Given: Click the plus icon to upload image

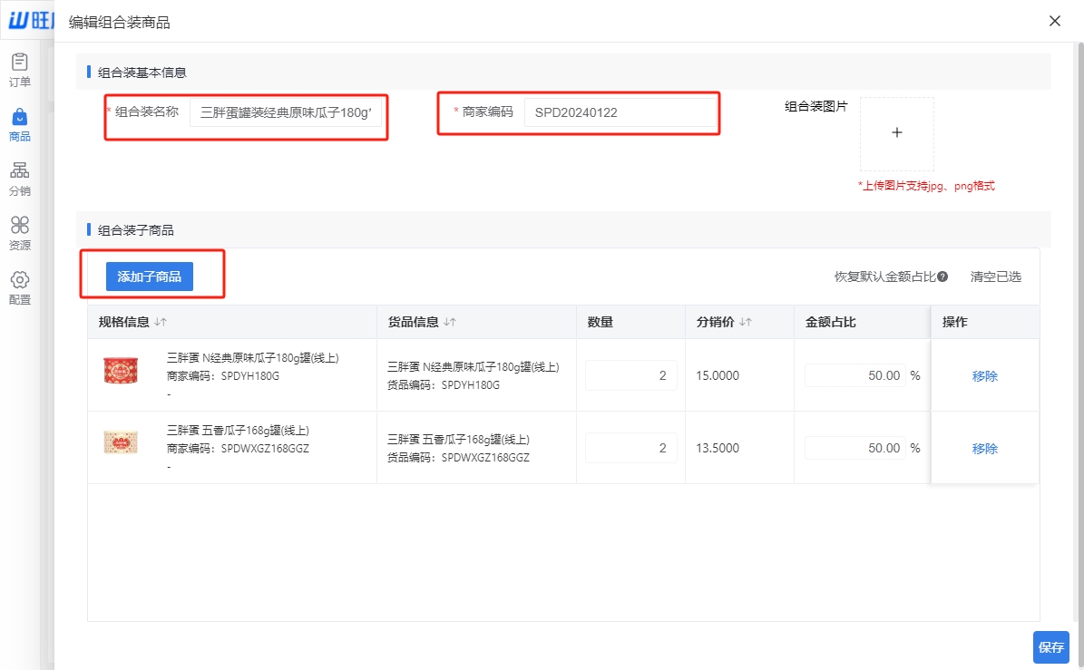Looking at the screenshot, I should [x=896, y=133].
